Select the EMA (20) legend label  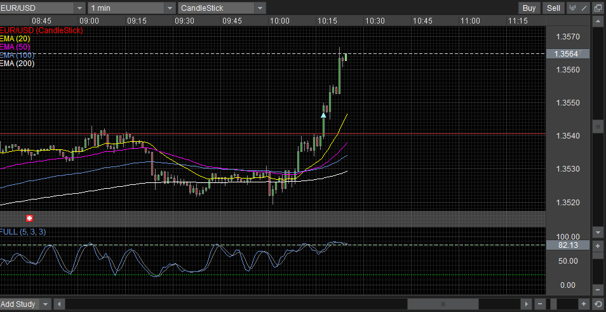[x=15, y=38]
